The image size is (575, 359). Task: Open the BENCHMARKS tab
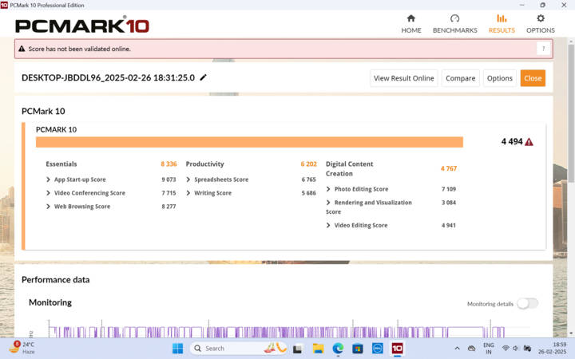point(454,24)
